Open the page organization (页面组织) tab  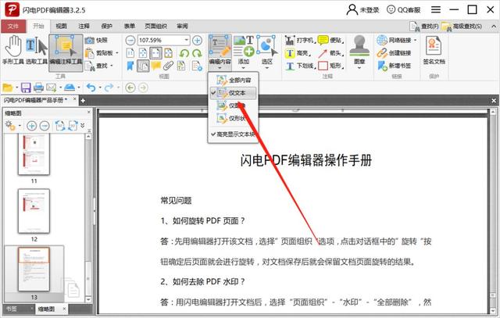156,26
